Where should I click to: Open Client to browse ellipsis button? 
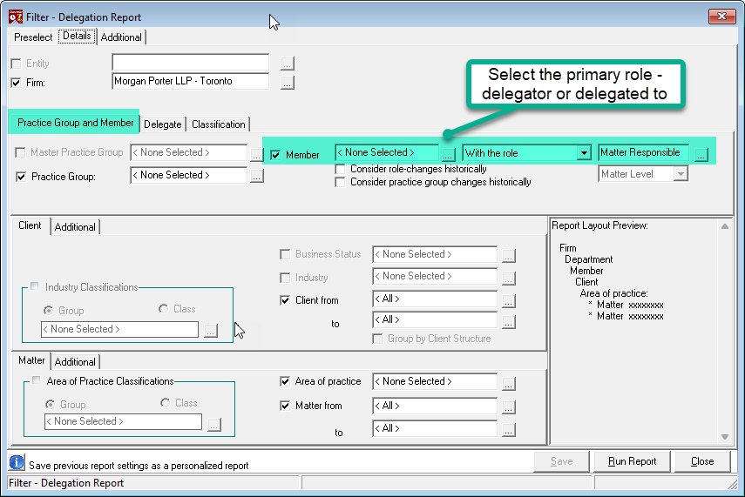click(508, 322)
